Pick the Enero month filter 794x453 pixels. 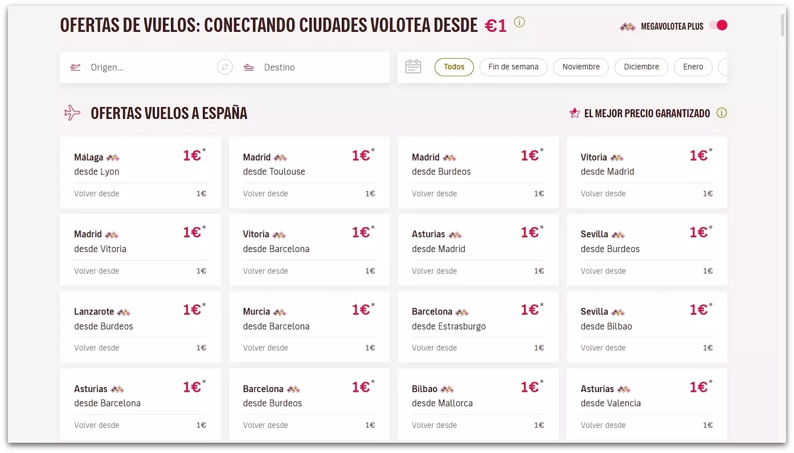[x=693, y=67]
